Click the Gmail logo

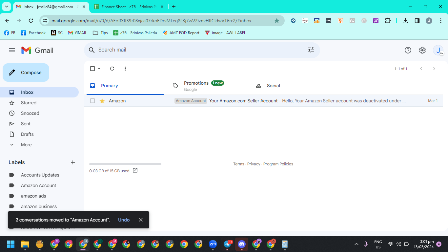[37, 50]
